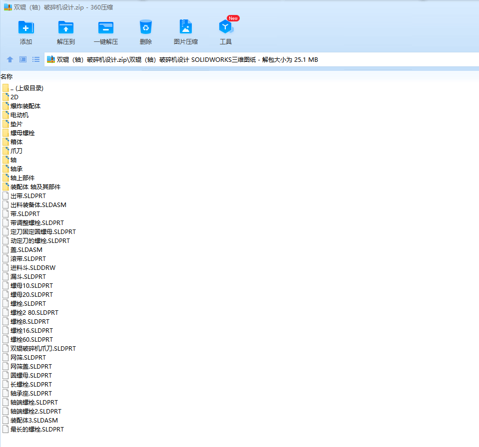This screenshot has height=447, width=479.
Task: Select the file 网筛.SLDPRT
Action: pos(24,358)
